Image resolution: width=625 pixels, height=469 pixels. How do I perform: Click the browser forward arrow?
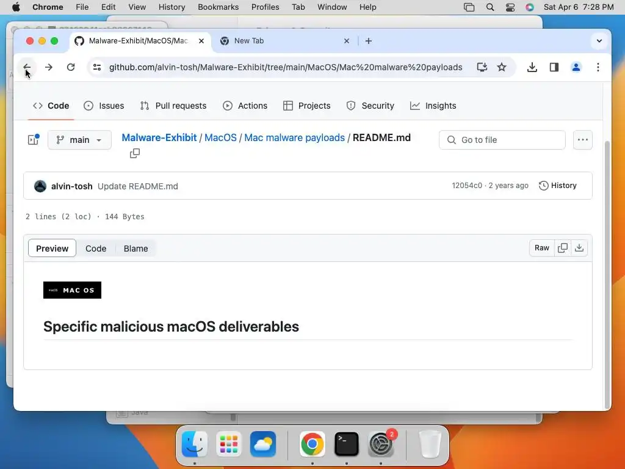point(49,67)
